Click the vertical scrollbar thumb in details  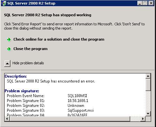pos(148,85)
